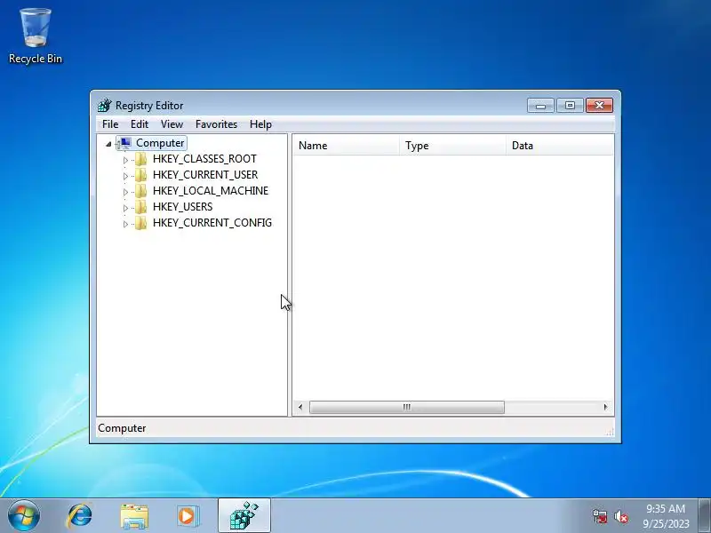Select the HKEY_LOCAL_MACHINE label

(x=211, y=191)
